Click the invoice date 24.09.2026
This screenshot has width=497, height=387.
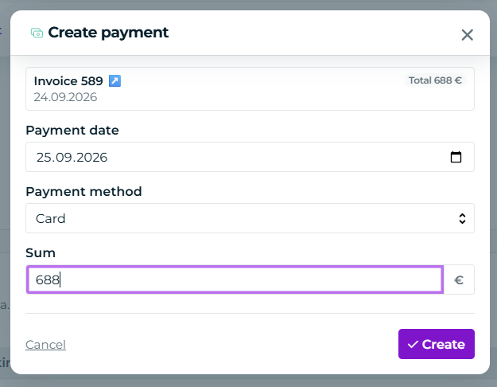[65, 97]
